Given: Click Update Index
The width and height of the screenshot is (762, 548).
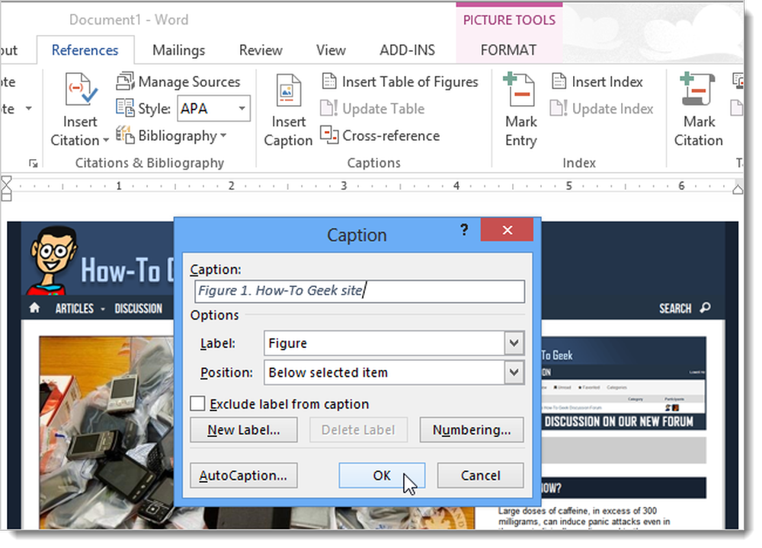Looking at the screenshot, I should pyautogui.click(x=602, y=109).
